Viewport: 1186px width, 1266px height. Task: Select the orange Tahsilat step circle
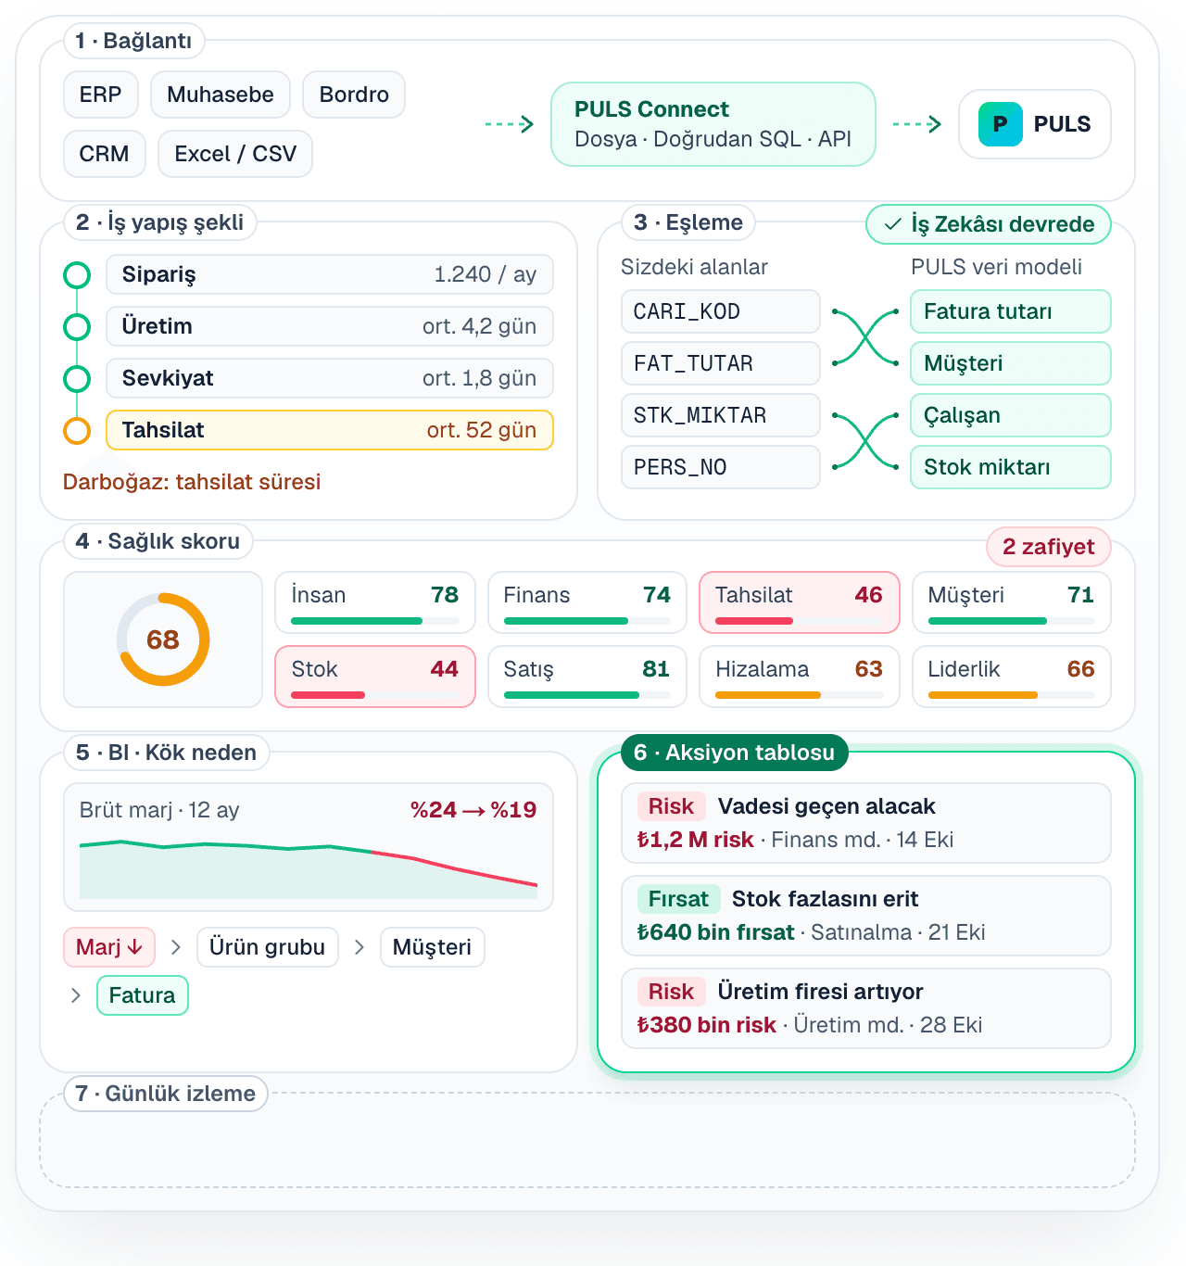tap(77, 431)
